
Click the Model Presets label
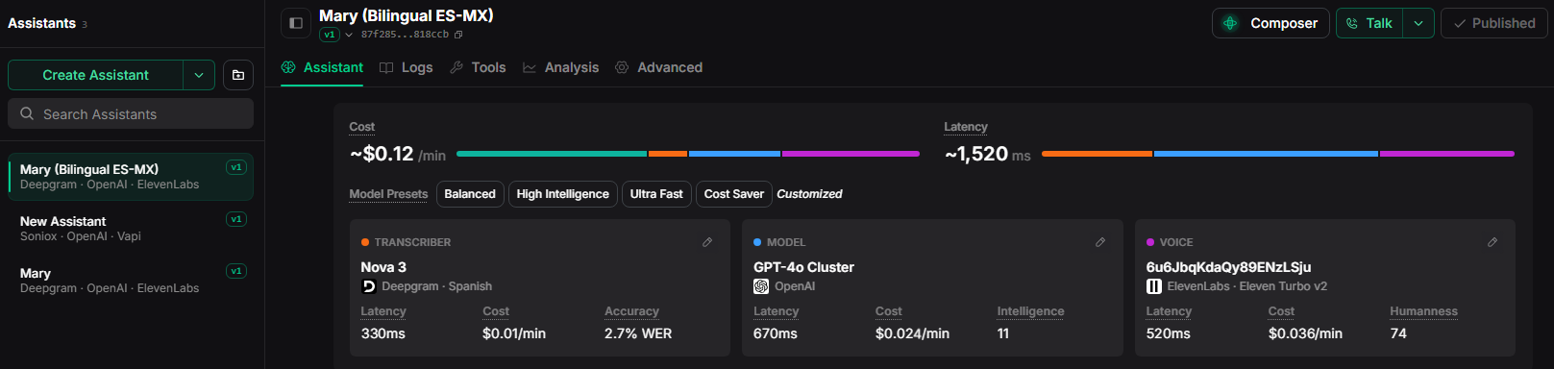[388, 193]
